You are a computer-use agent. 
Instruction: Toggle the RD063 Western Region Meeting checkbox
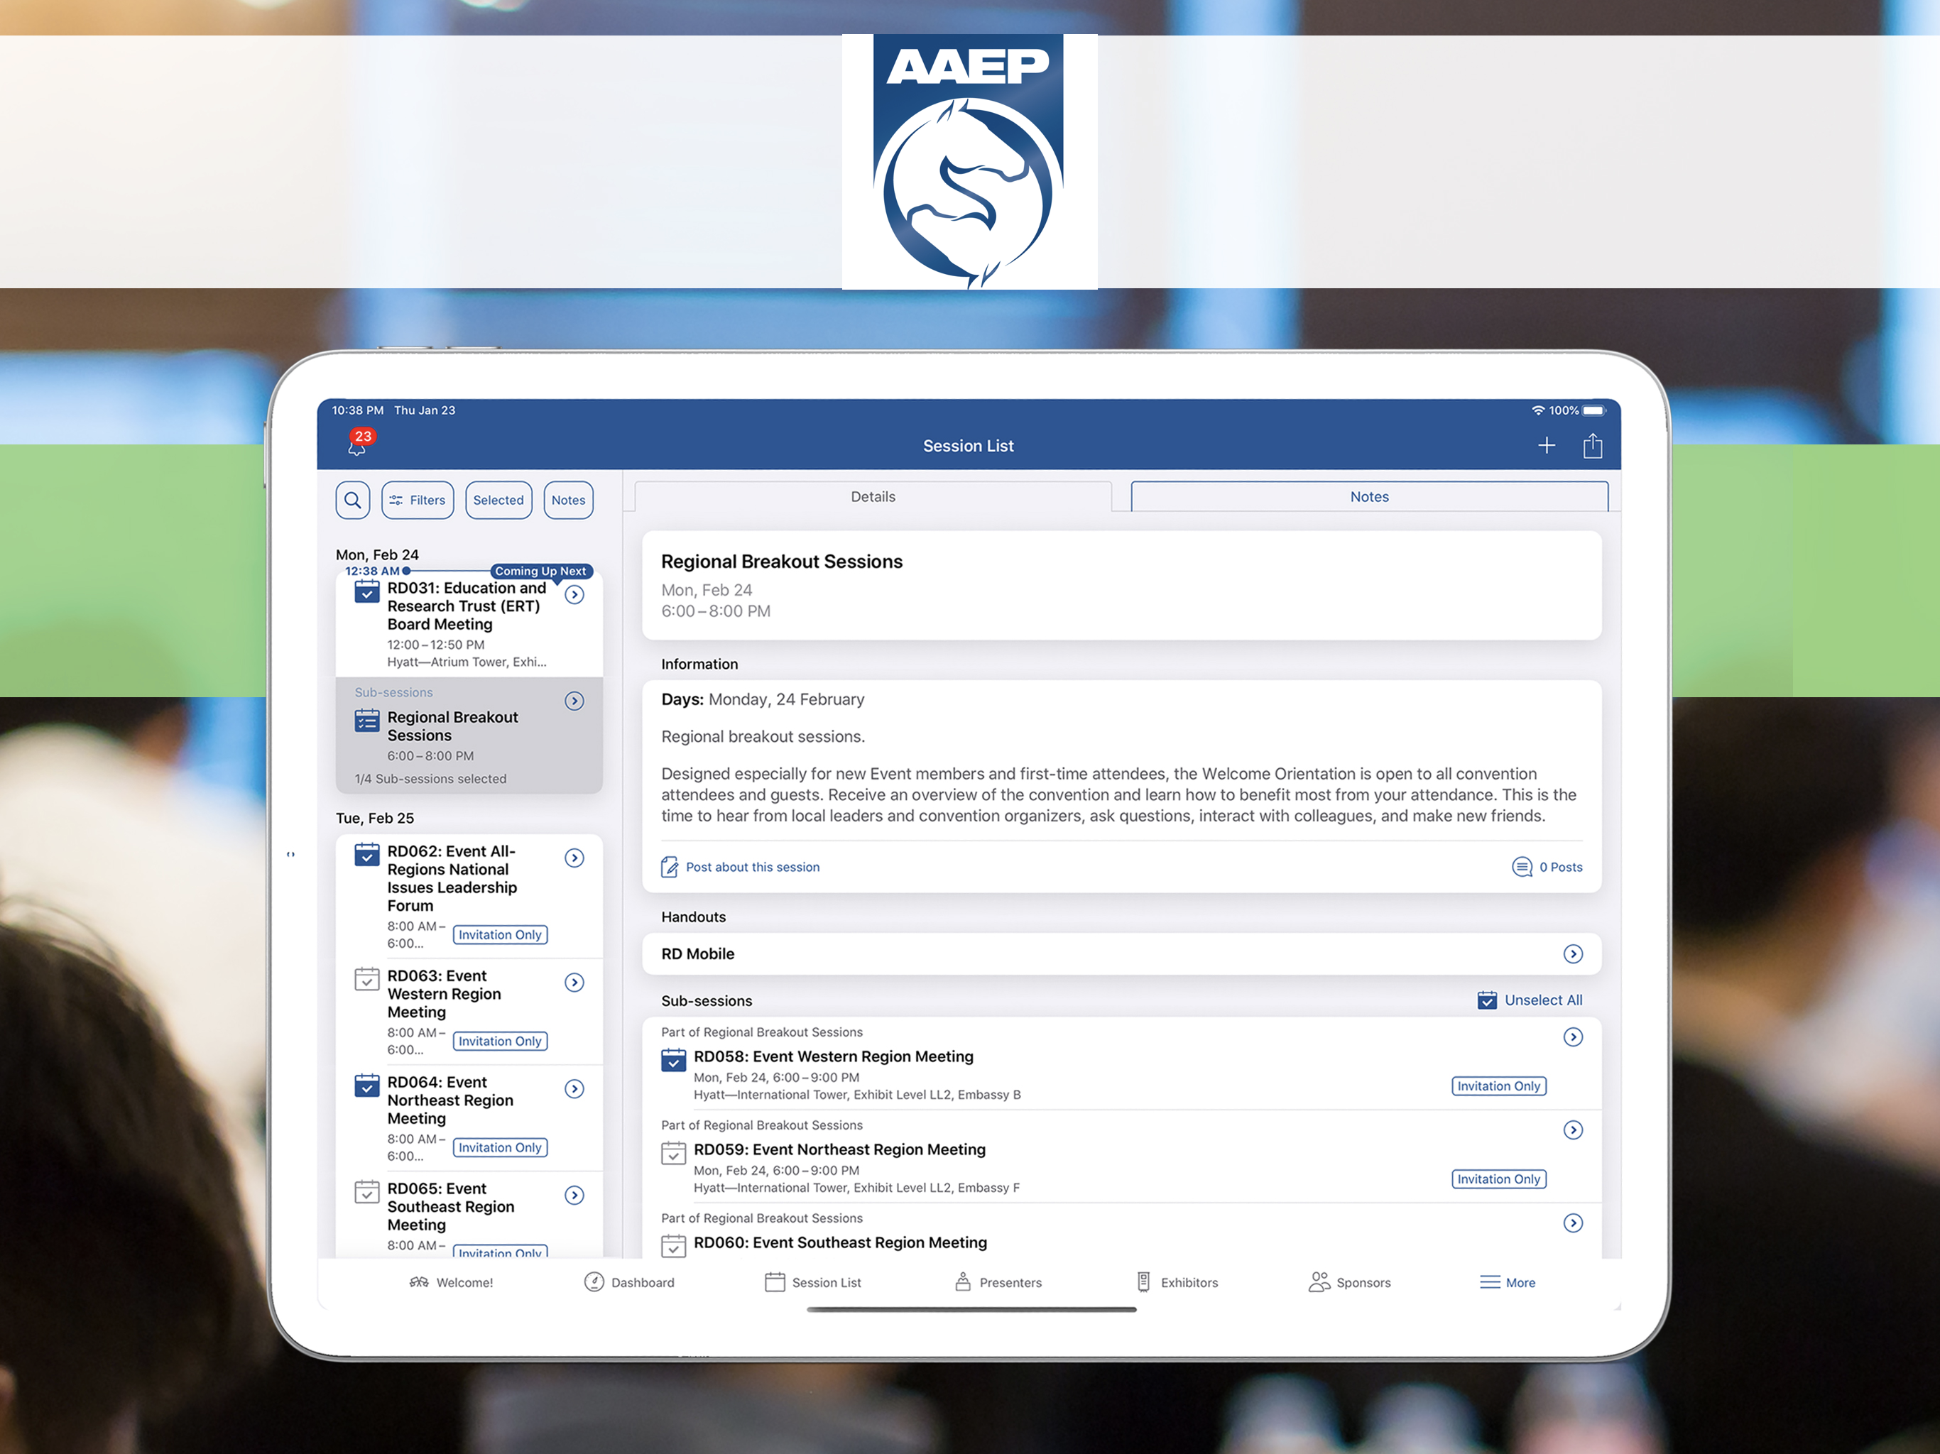(x=366, y=979)
